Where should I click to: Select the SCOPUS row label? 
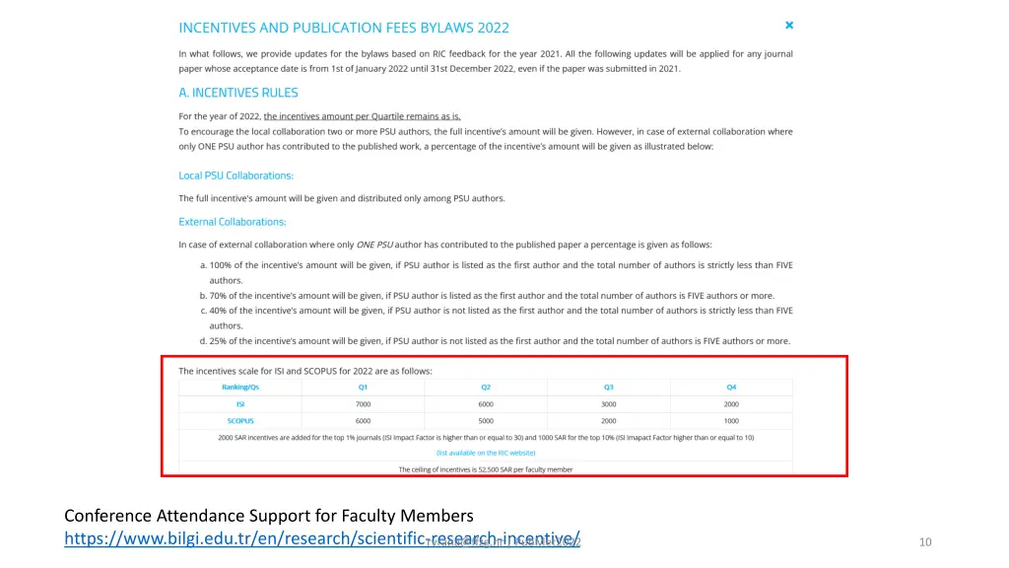240,421
